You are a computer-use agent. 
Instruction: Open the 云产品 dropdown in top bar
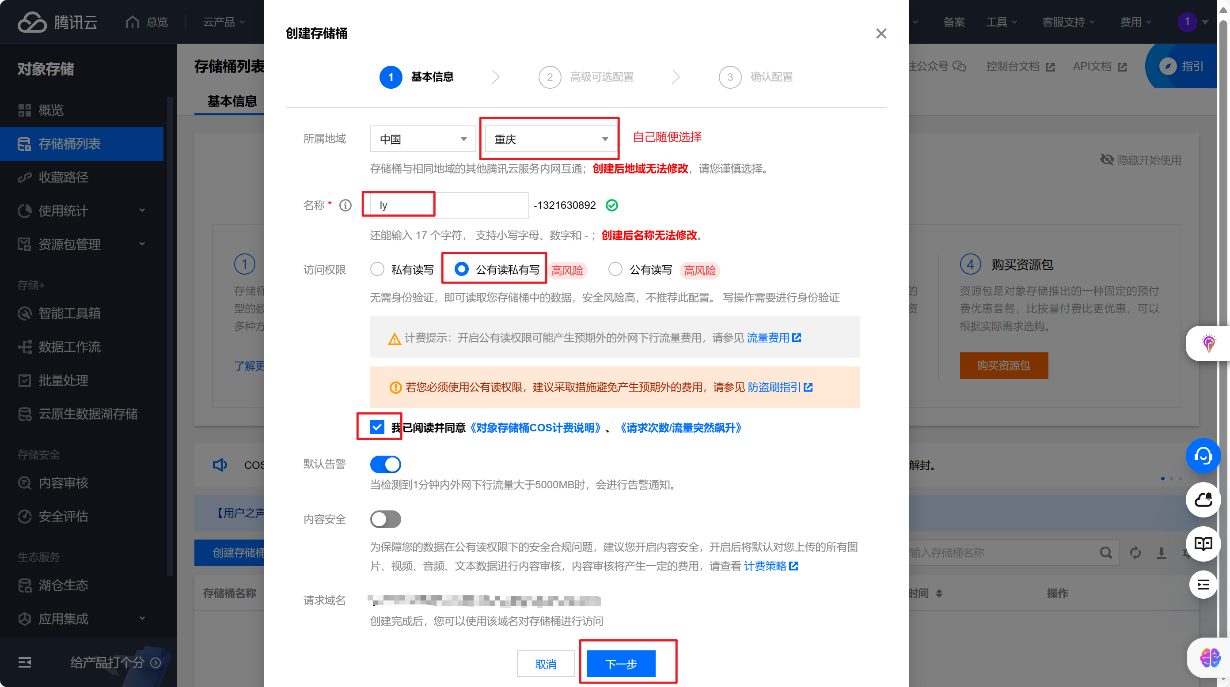click(224, 22)
